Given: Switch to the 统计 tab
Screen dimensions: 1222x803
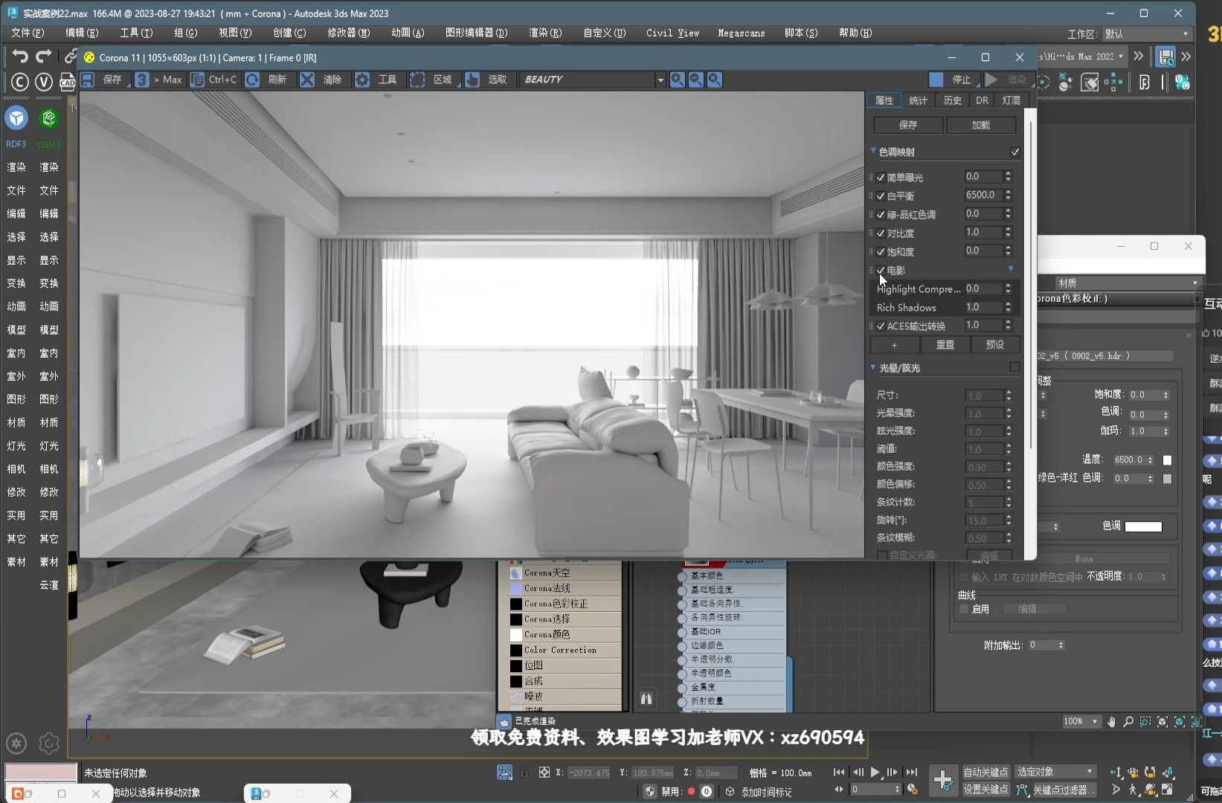Looking at the screenshot, I should pyautogui.click(x=918, y=100).
